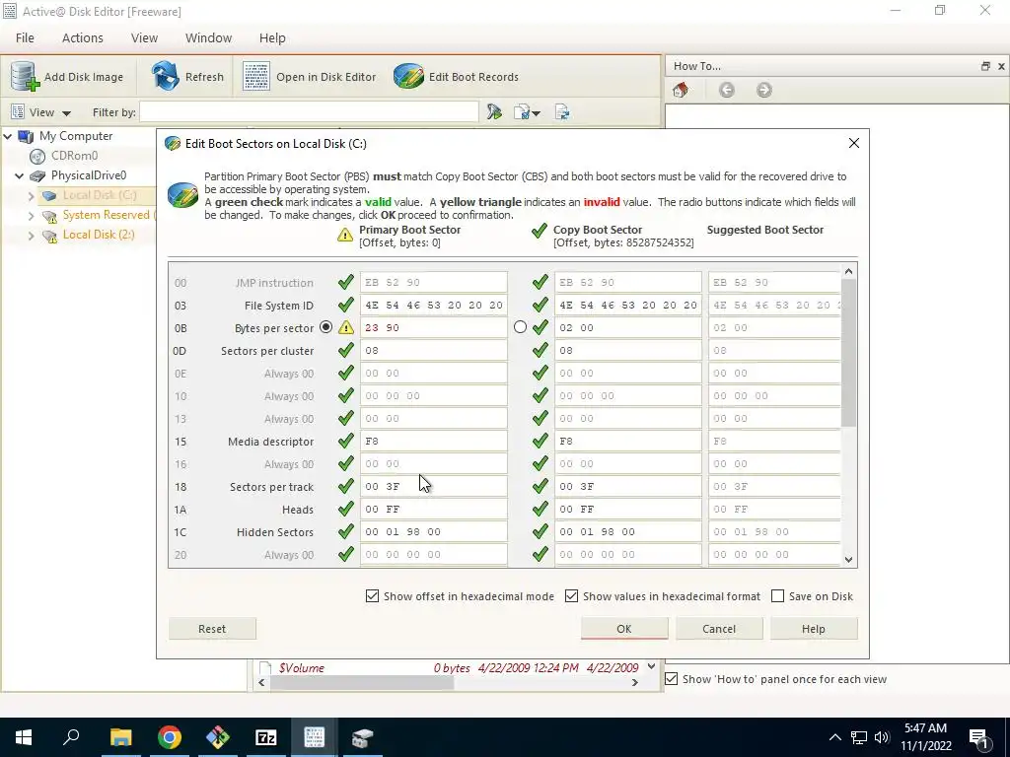The image size is (1010, 757).
Task: Open the dropdown arrow beside filter page icon
Action: 536,113
